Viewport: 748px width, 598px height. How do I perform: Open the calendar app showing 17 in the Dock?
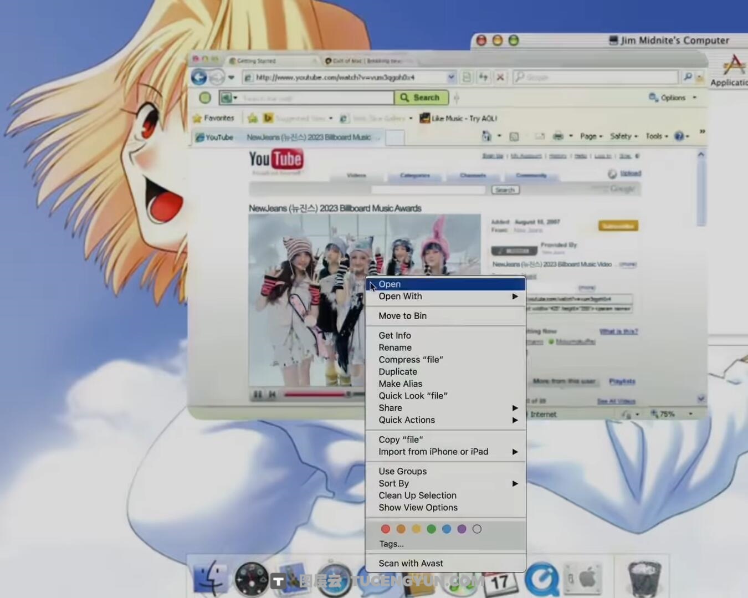(498, 579)
